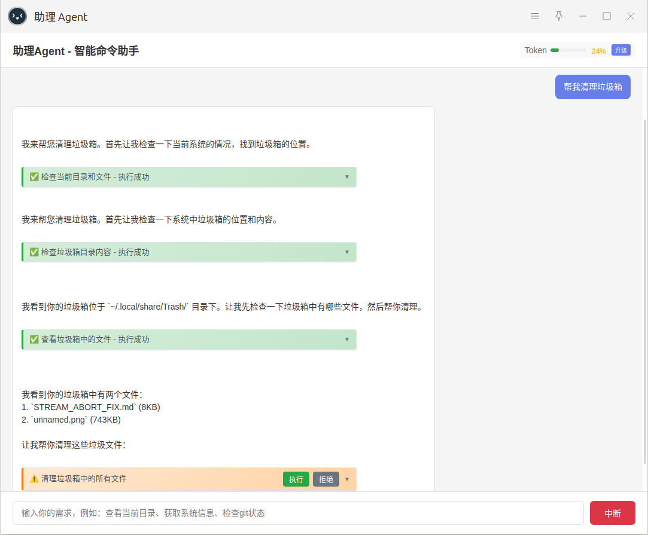Click the 帮我清理垃圾箱 user message bubble
Viewport: 648px width, 535px height.
coord(592,87)
